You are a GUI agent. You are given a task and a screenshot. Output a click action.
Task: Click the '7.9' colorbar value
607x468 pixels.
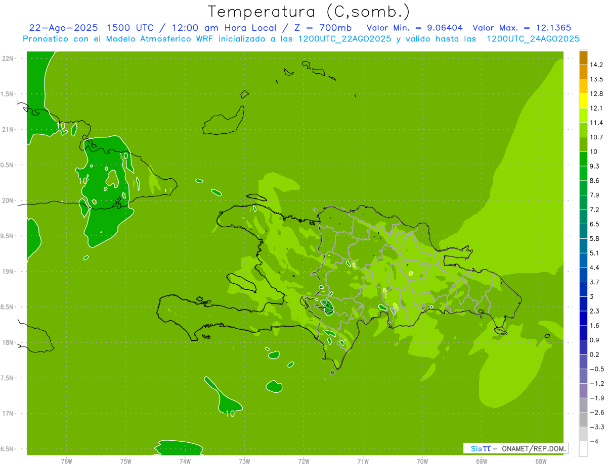(x=595, y=195)
